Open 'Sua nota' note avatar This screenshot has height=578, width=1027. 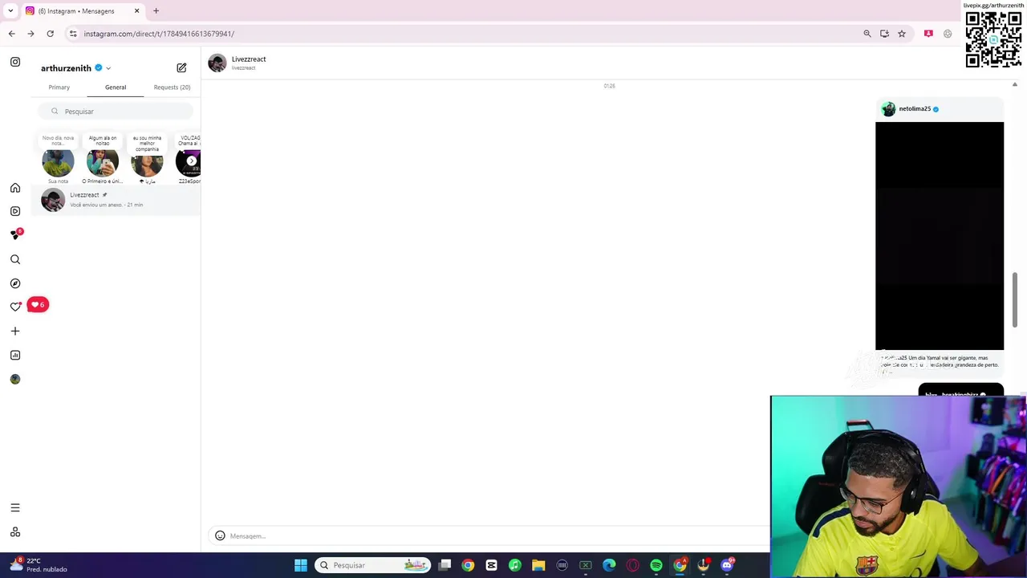pyautogui.click(x=58, y=162)
